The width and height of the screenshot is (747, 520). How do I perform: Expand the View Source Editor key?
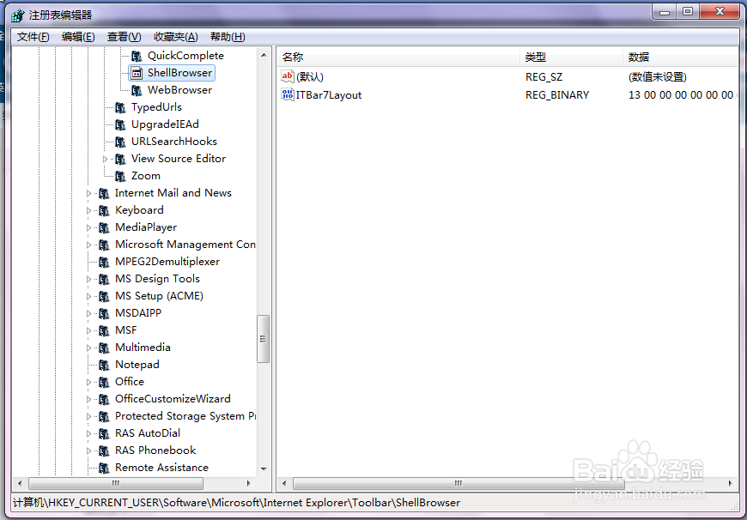[106, 159]
